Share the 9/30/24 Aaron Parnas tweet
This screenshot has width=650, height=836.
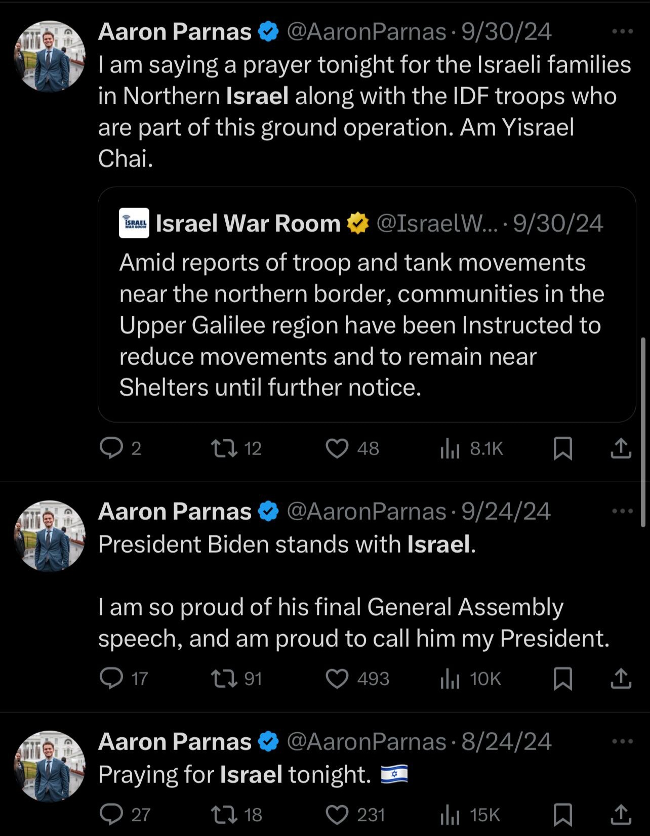(x=621, y=448)
